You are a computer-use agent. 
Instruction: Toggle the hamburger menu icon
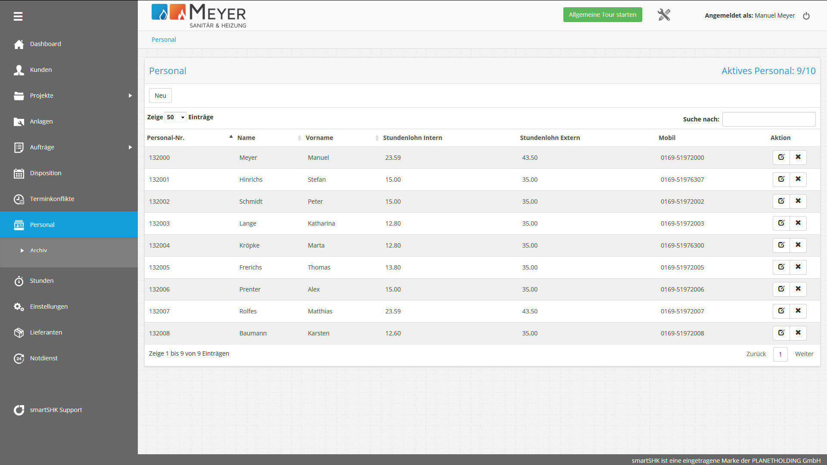click(18, 16)
